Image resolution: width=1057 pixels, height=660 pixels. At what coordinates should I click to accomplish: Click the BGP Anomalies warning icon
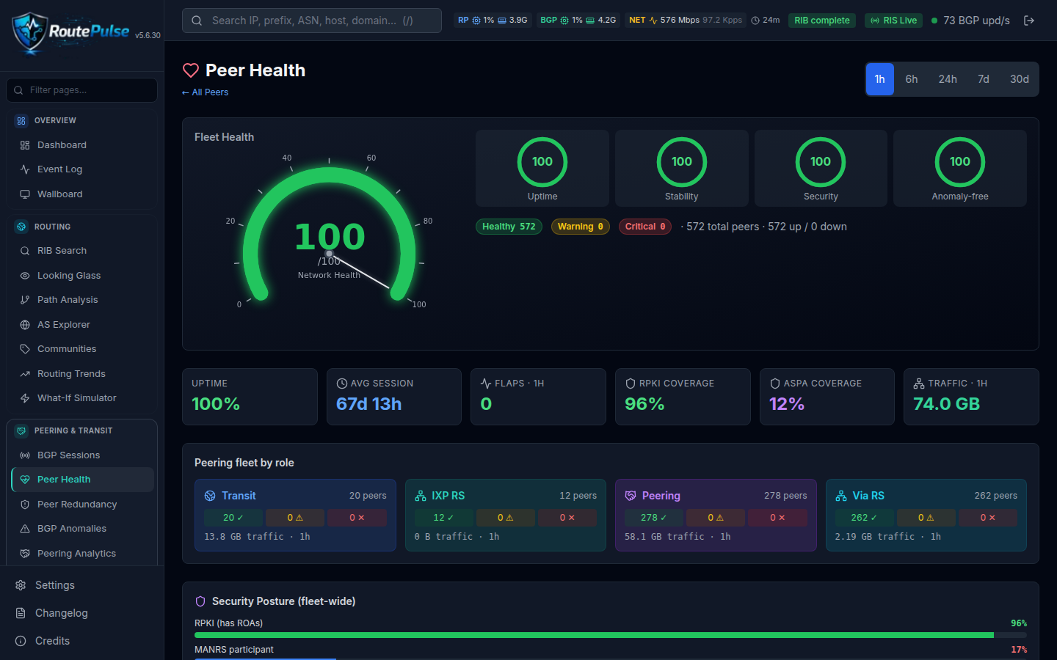coord(25,529)
